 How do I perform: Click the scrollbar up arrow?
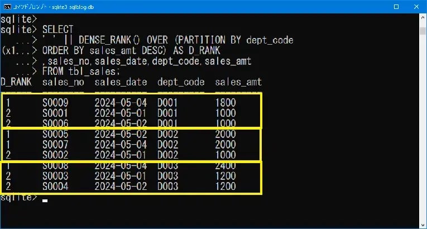421,18
